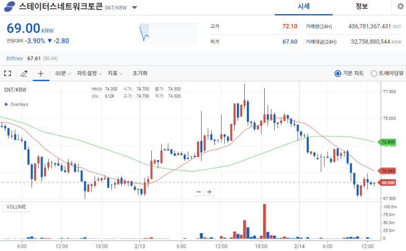Click the low price value 67.60

[x=290, y=41]
